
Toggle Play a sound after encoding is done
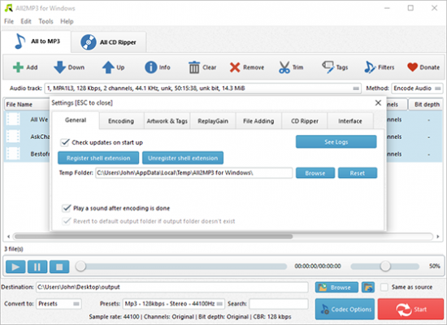pyautogui.click(x=67, y=208)
